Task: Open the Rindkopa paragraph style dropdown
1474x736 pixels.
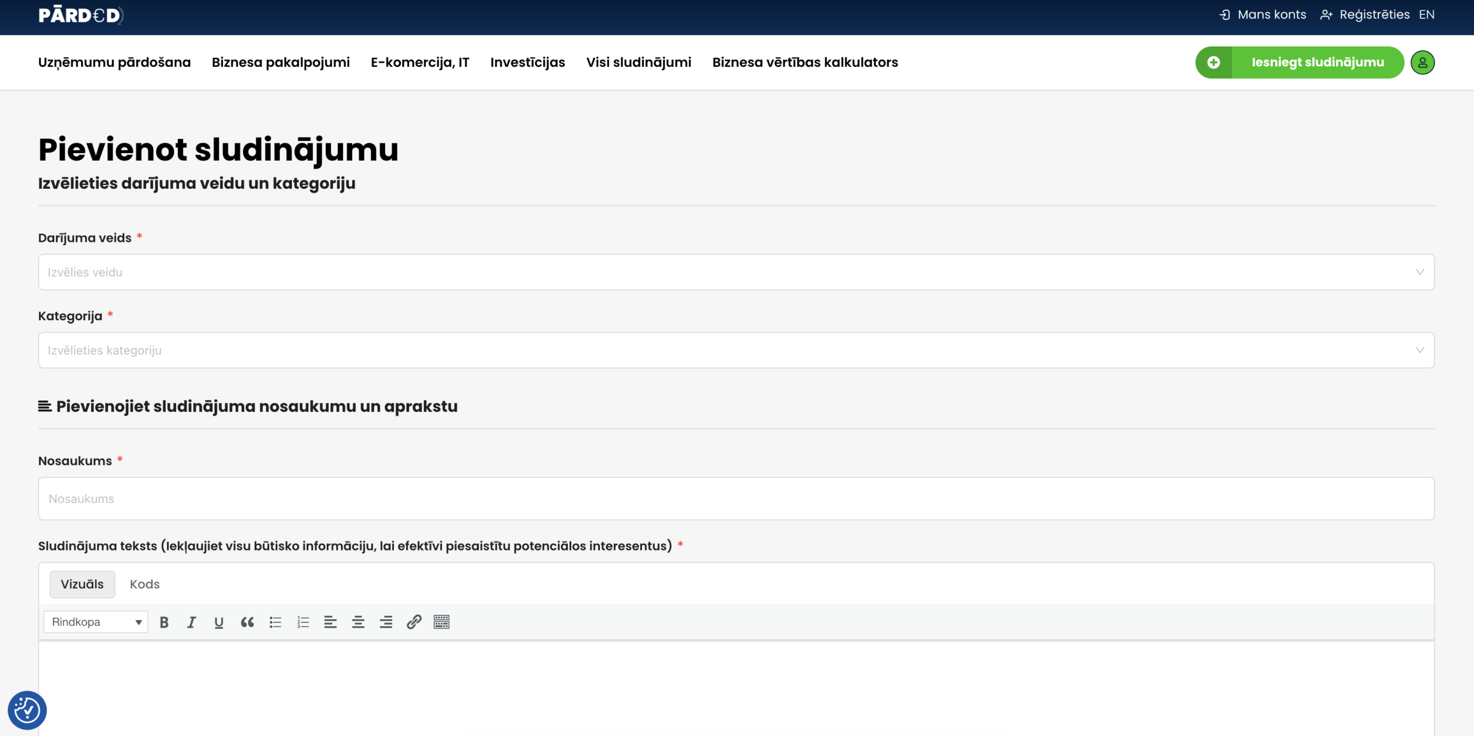Action: click(96, 622)
